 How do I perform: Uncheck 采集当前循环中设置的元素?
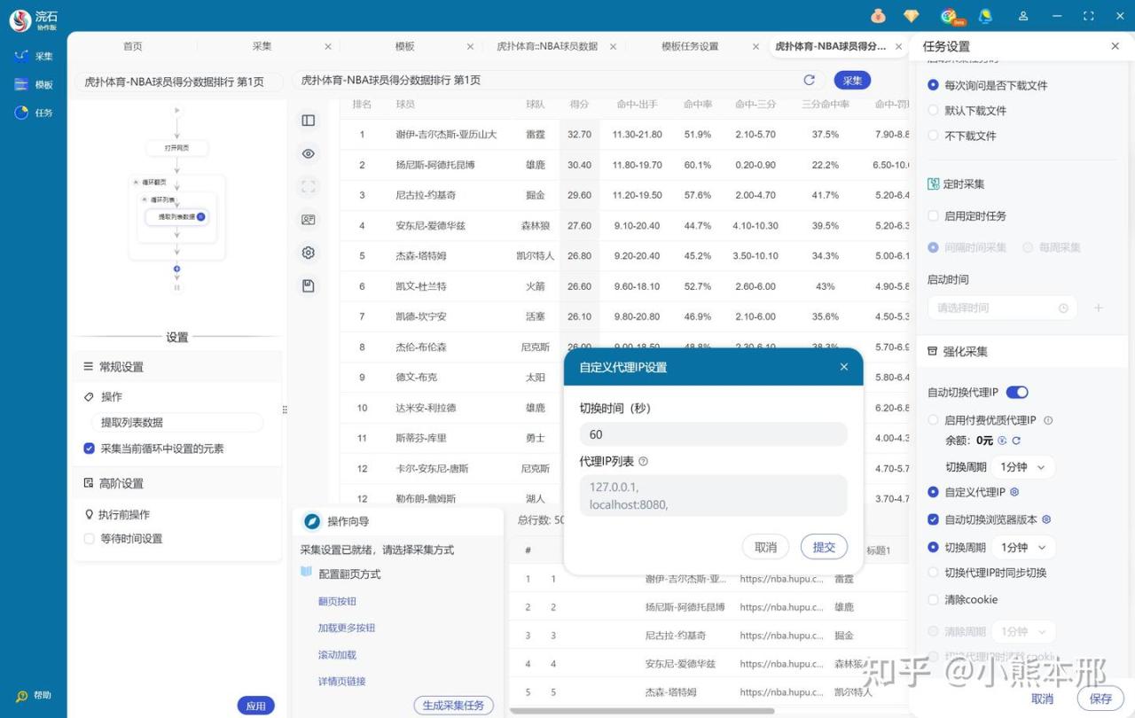pyautogui.click(x=89, y=449)
